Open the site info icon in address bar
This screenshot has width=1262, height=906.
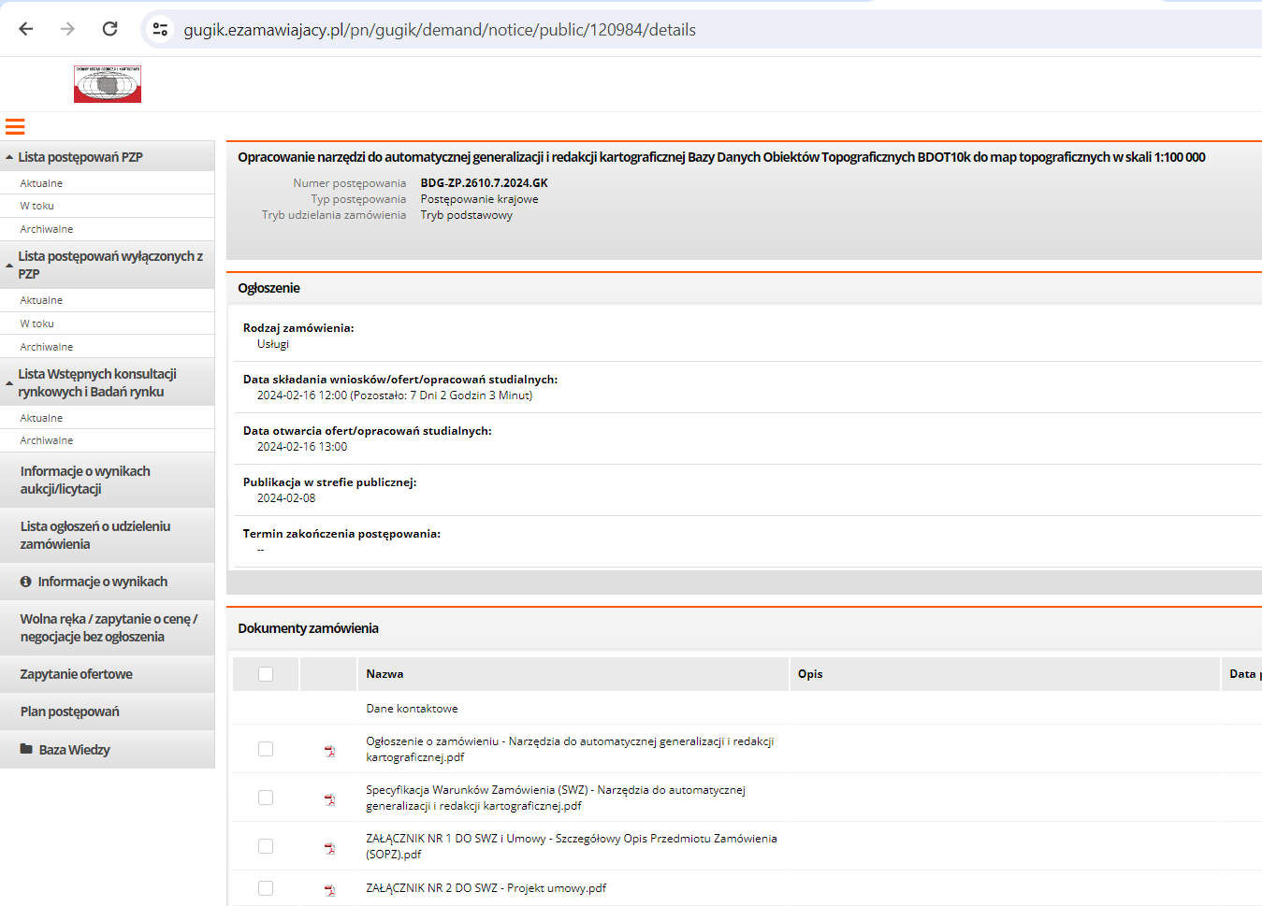(161, 29)
